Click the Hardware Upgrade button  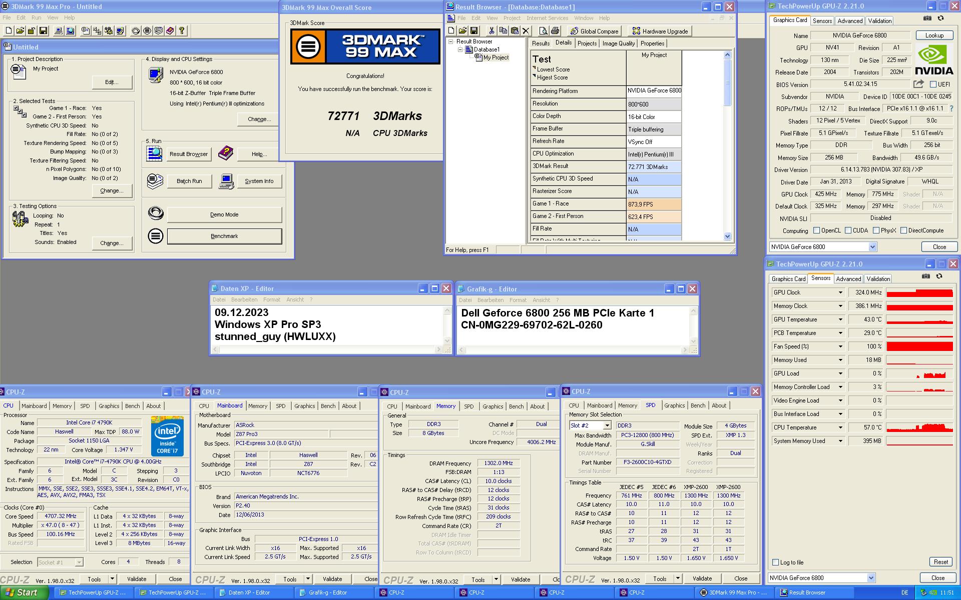click(660, 31)
